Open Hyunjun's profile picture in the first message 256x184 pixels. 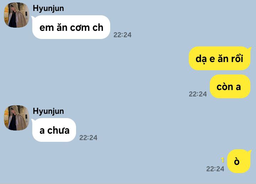tap(16, 15)
